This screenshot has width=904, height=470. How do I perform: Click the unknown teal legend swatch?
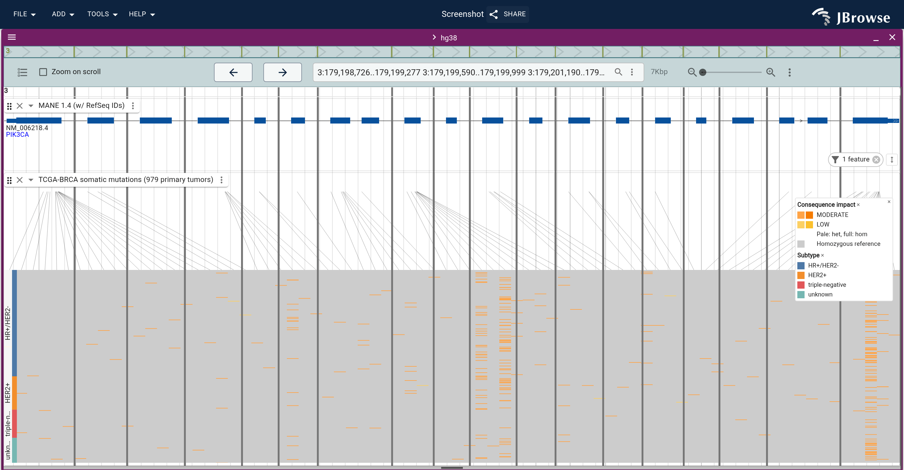[801, 294]
